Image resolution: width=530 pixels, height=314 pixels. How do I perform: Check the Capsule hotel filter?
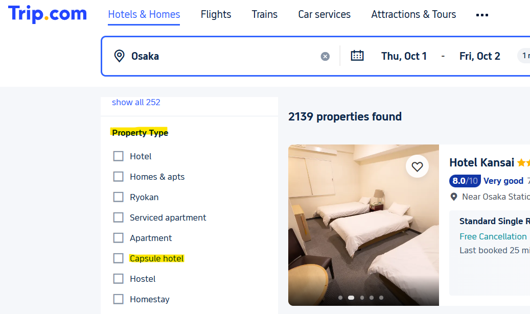click(119, 258)
